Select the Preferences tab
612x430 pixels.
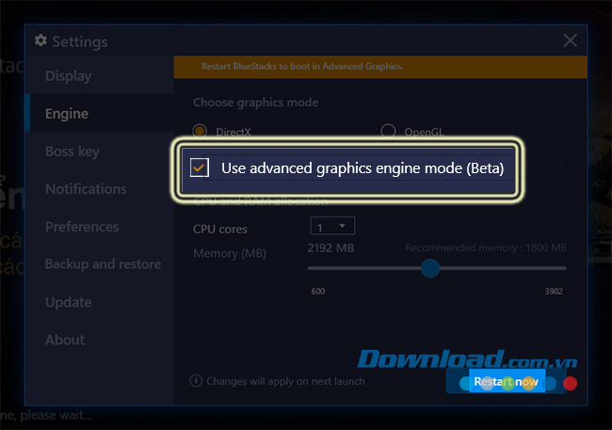coord(82,227)
